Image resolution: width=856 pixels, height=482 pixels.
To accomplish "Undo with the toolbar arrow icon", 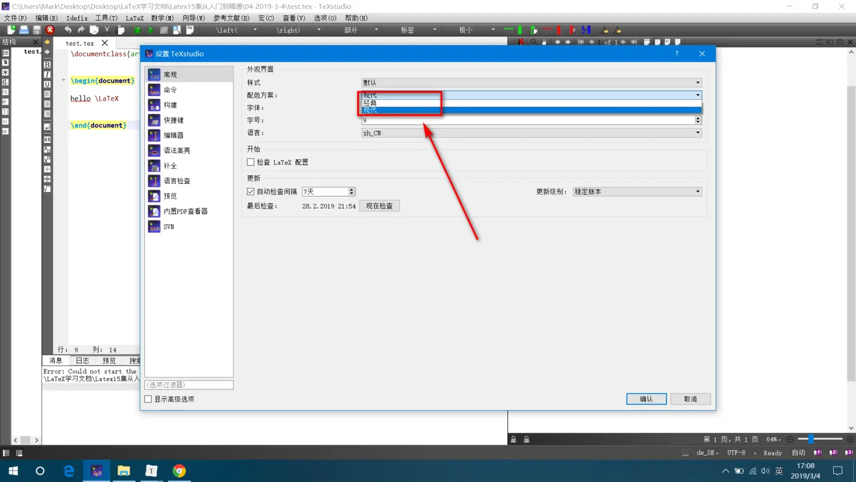I will [x=68, y=30].
